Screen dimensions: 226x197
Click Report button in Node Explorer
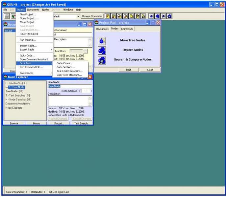58,123
